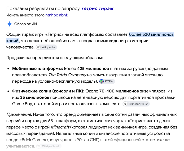This screenshot has height=151, width=184.
Task: Search instead for 'ntnhbc nbhf;'
Action: click(x=57, y=15)
